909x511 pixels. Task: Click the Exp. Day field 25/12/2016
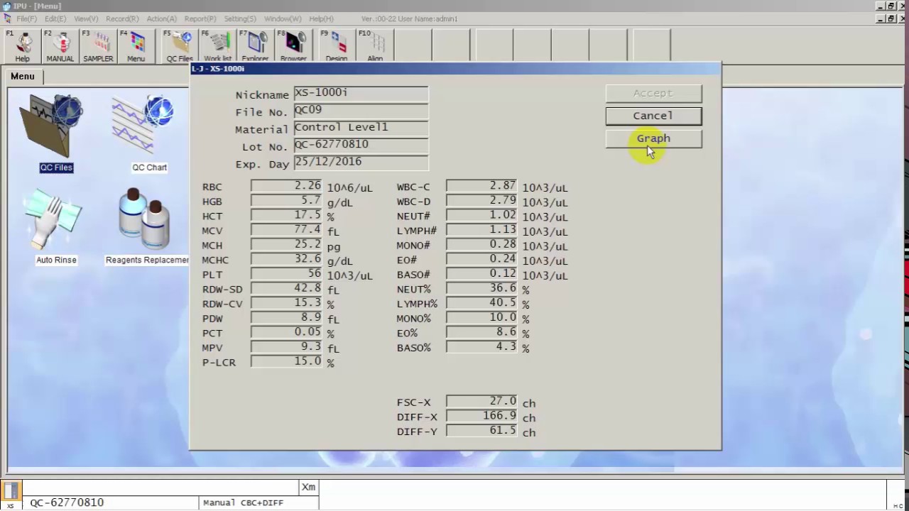361,163
